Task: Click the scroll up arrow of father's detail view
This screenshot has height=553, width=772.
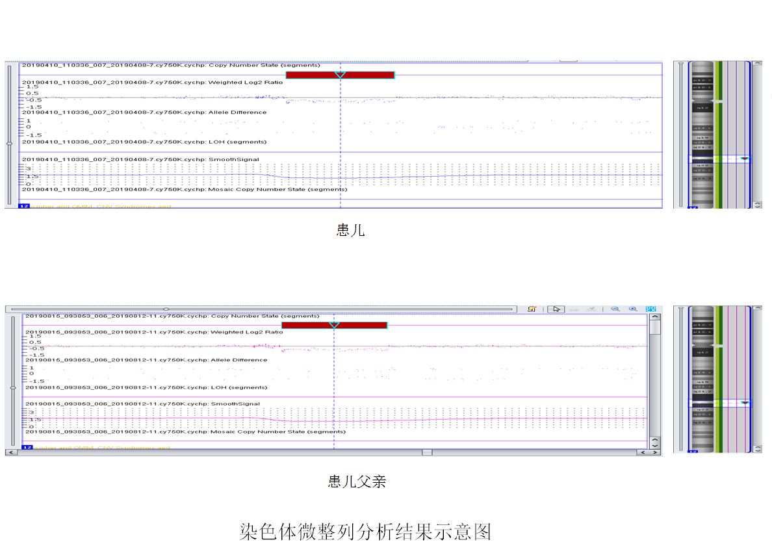Action: tap(655, 317)
